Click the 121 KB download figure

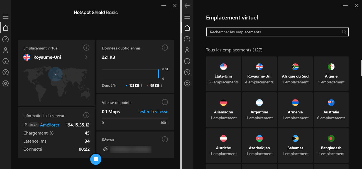click(x=134, y=86)
